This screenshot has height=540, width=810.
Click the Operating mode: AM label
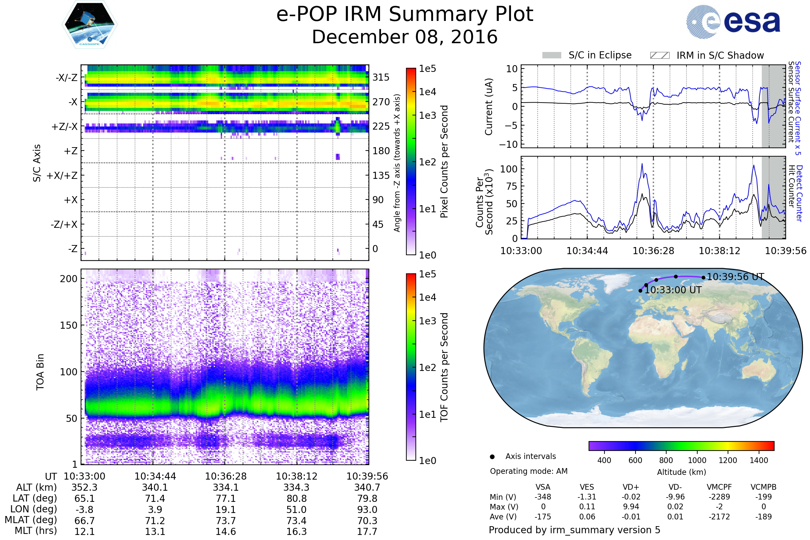coord(529,471)
